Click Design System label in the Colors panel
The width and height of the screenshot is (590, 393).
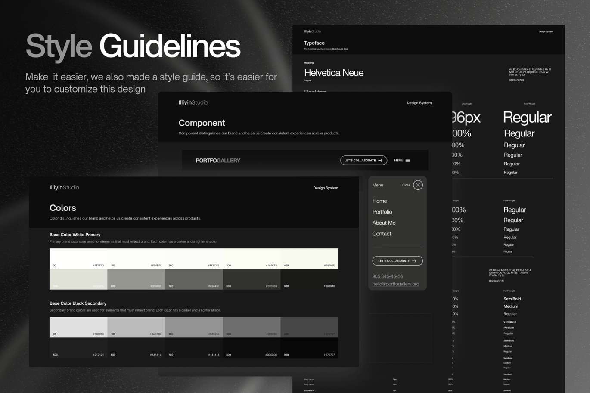(326, 188)
